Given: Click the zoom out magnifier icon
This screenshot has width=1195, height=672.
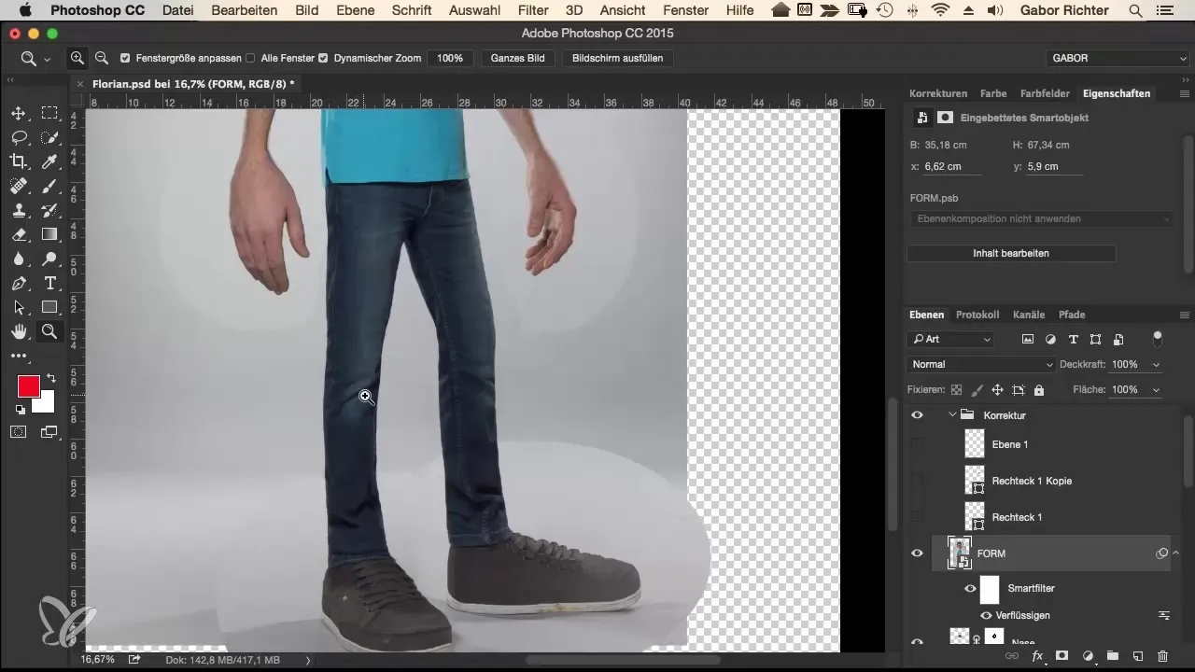Looking at the screenshot, I should click(102, 58).
